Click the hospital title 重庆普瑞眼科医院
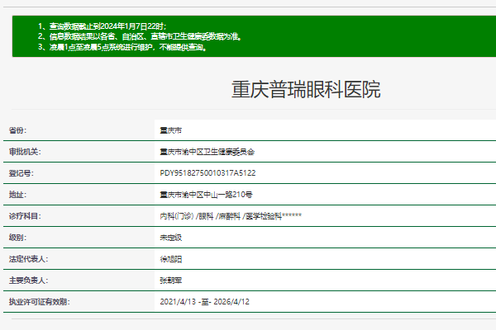The image size is (496, 330). point(306,90)
